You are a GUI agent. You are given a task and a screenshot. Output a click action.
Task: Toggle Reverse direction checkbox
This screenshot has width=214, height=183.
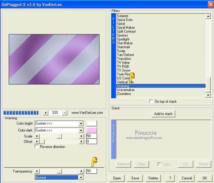(x=36, y=147)
